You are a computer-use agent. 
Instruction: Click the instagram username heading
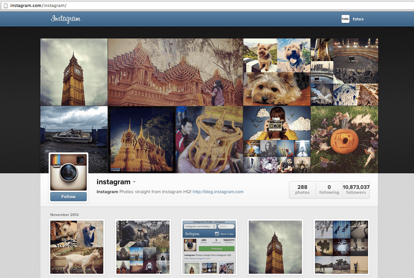tap(113, 182)
